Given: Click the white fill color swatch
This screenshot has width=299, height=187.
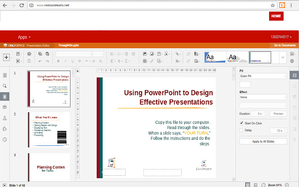Looking at the screenshot, I should pos(245,85).
